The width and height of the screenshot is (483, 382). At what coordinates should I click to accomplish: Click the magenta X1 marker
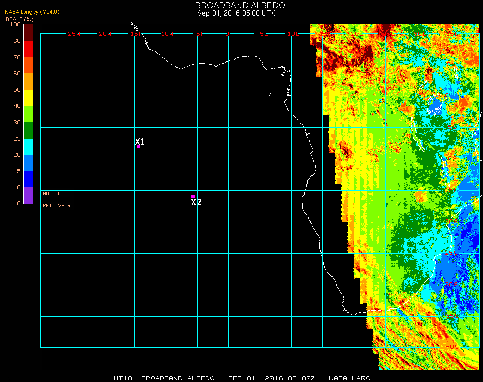pos(138,146)
